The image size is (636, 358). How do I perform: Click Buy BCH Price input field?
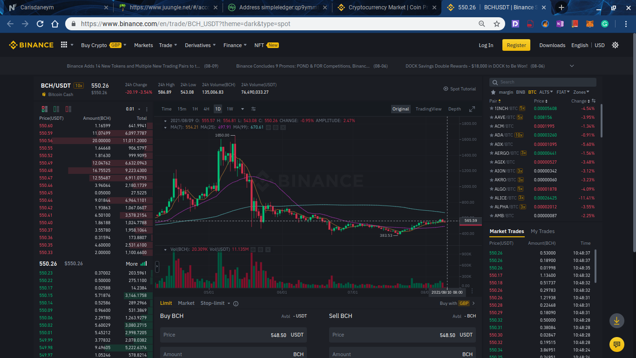[233, 335]
